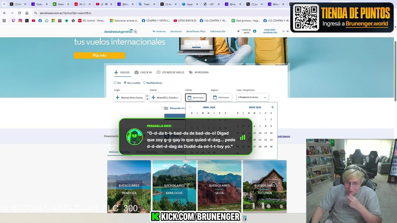Open Información in the top navigation
Viewport: 397px width, 223px height.
pyautogui.click(x=218, y=31)
